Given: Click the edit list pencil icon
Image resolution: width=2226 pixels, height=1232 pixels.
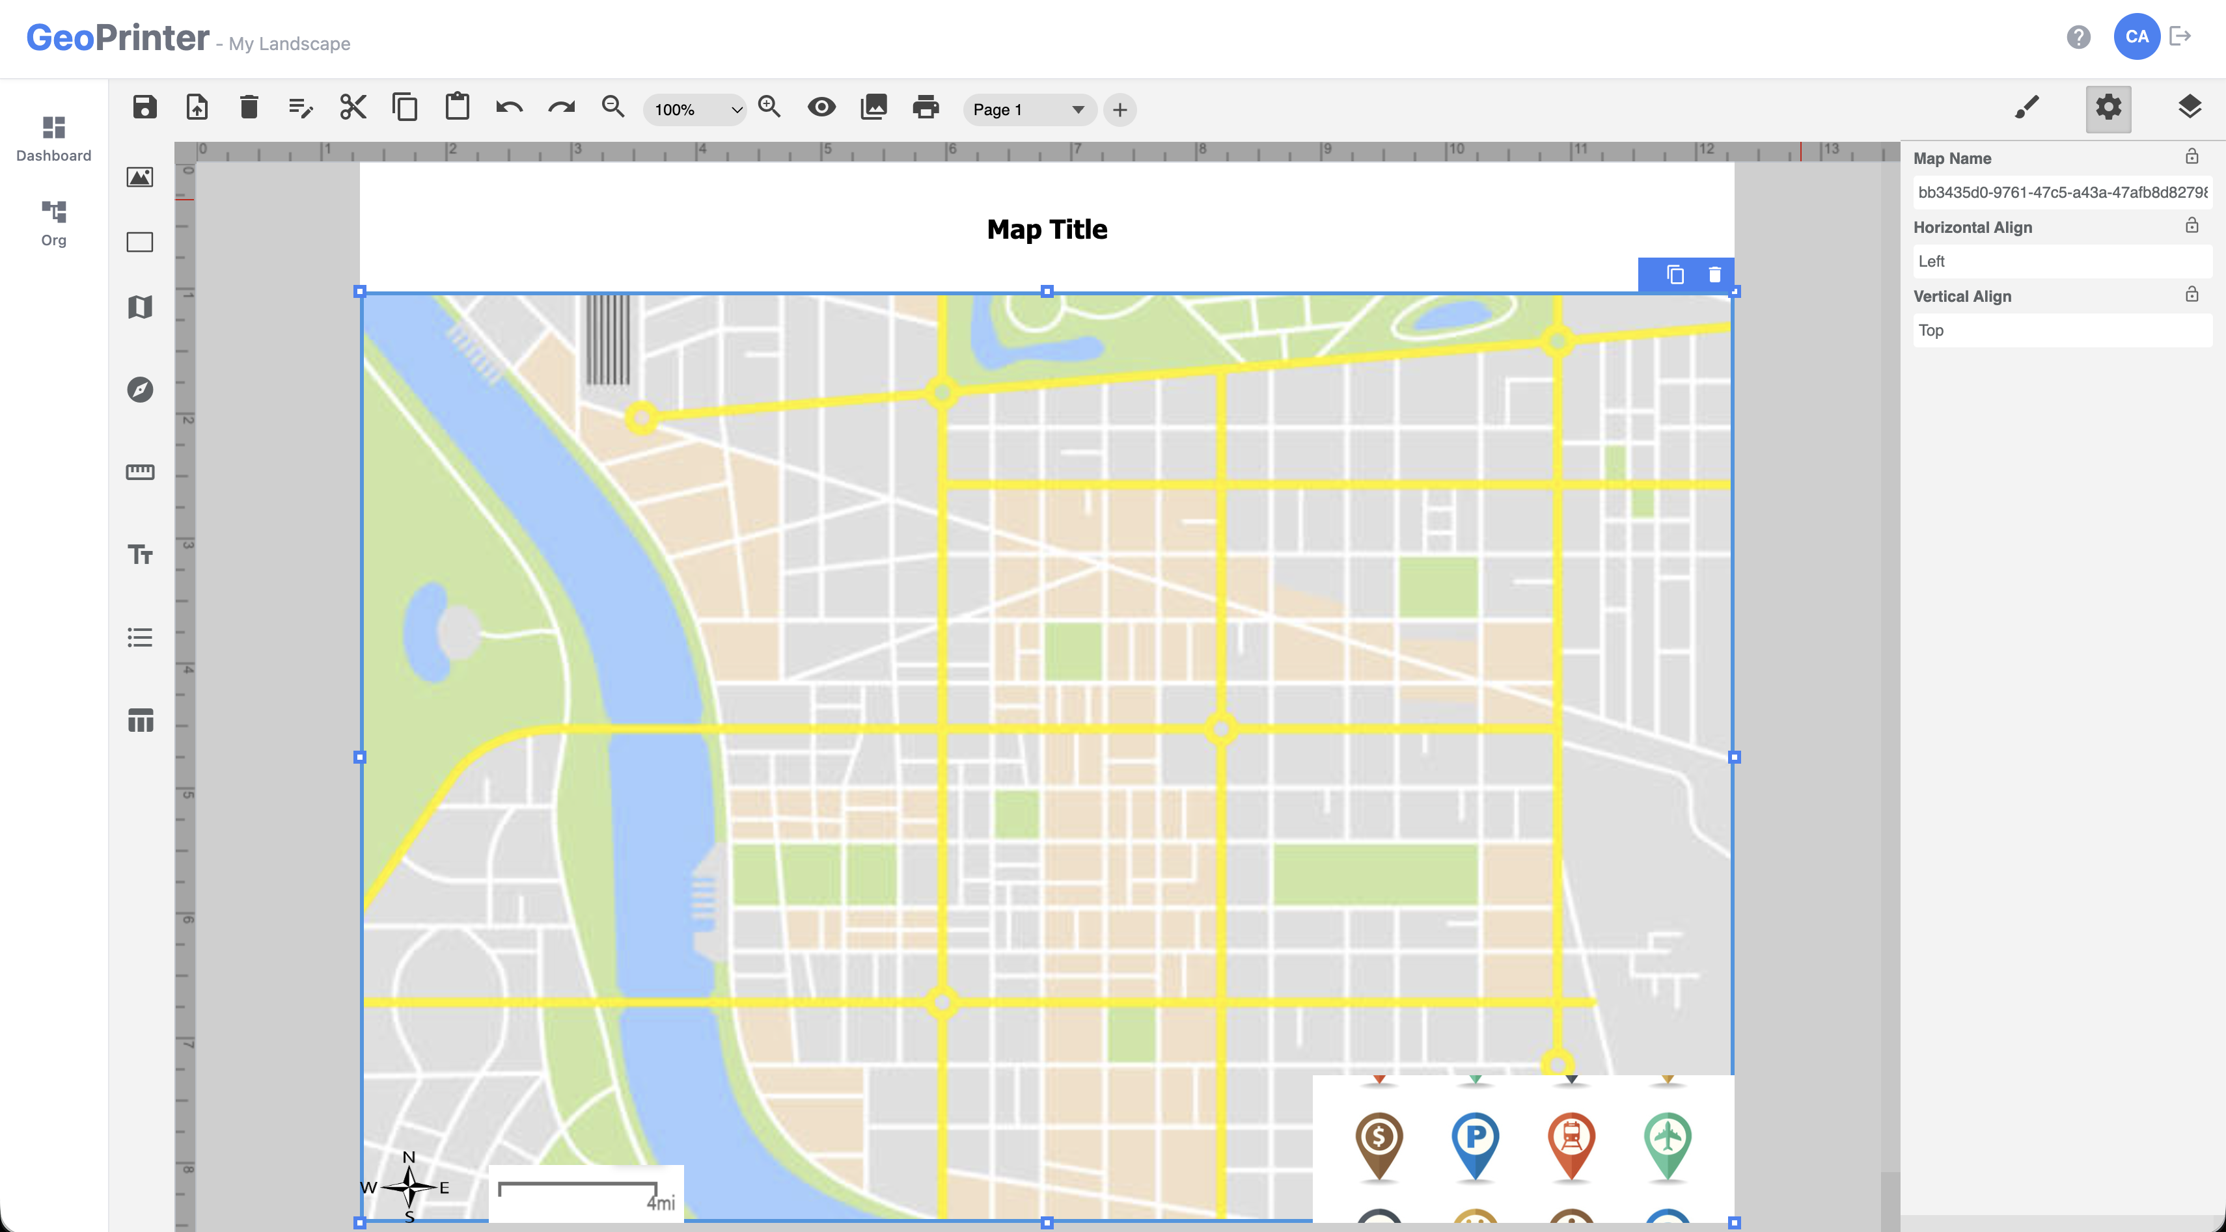Looking at the screenshot, I should (301, 109).
